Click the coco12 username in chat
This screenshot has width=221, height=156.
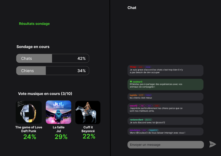133,106
